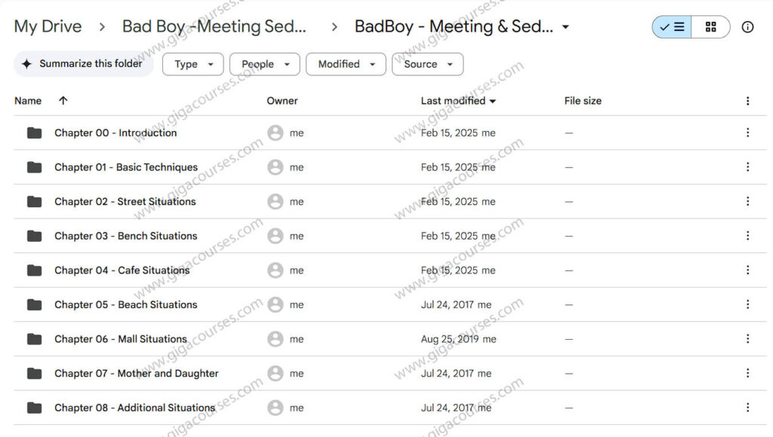Viewport: 773px width, 437px height.
Task: Click the folder icon next to Chapter 08 - Additional Situations
Action: coord(34,408)
